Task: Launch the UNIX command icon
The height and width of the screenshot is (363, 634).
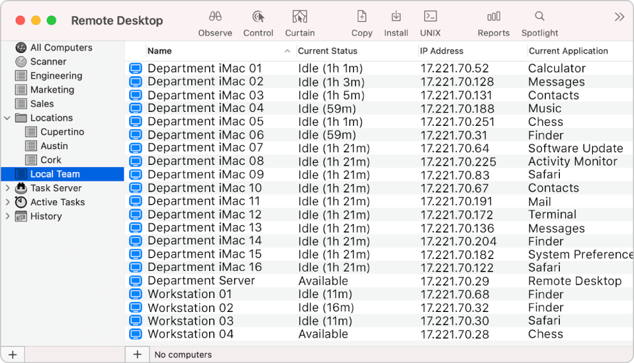Action: click(430, 17)
